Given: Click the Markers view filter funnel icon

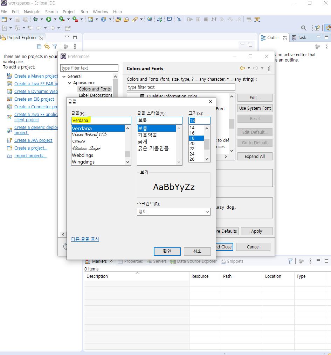Looking at the screenshot, I should (290, 261).
